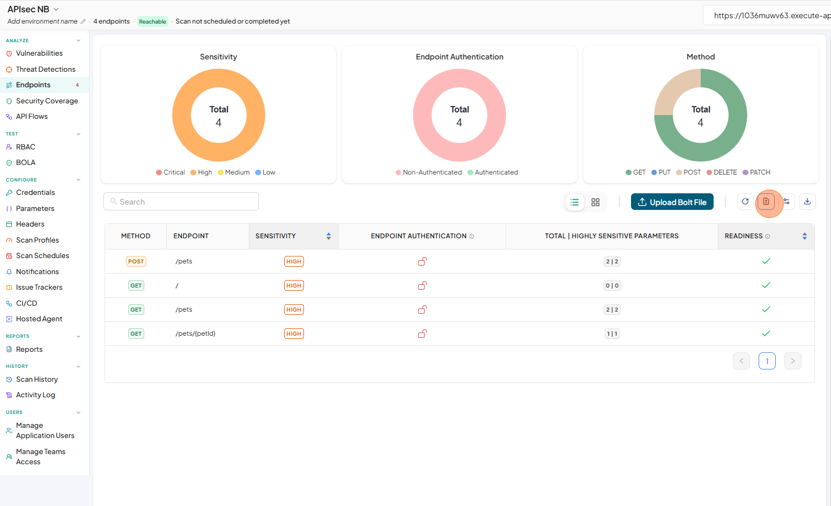Toggle the POST legend in Method chart

688,172
